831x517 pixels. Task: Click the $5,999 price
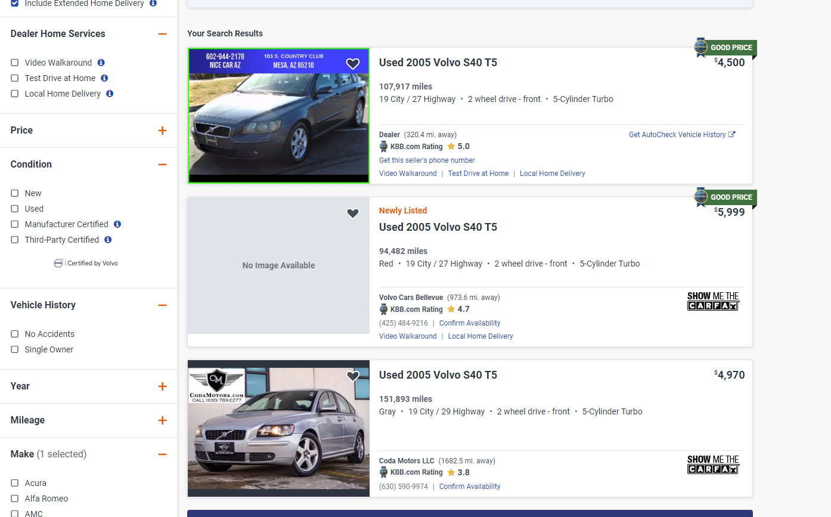(730, 212)
